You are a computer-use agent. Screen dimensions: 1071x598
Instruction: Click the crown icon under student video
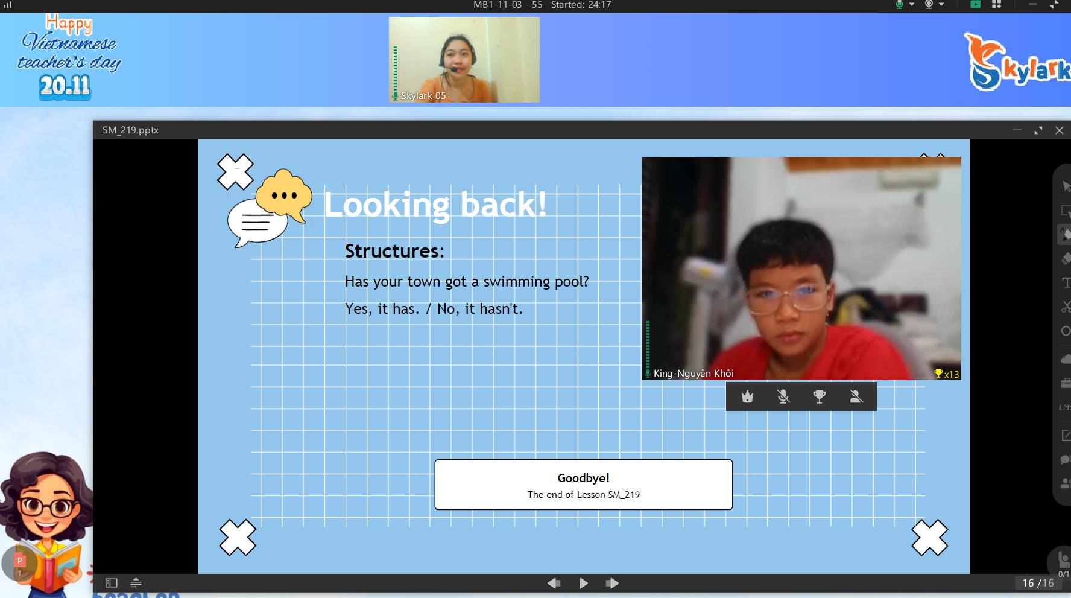point(747,396)
